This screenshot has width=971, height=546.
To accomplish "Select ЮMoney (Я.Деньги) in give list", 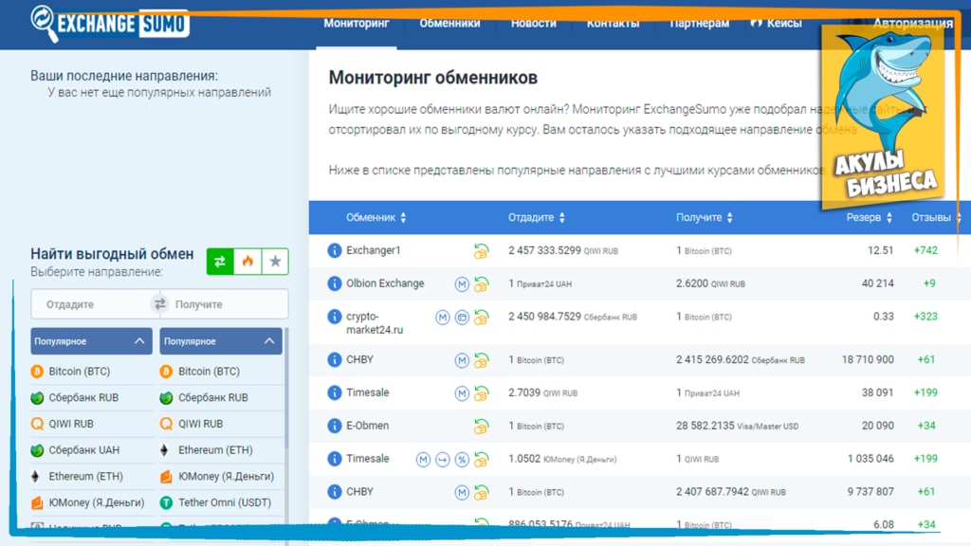I will [x=87, y=502].
